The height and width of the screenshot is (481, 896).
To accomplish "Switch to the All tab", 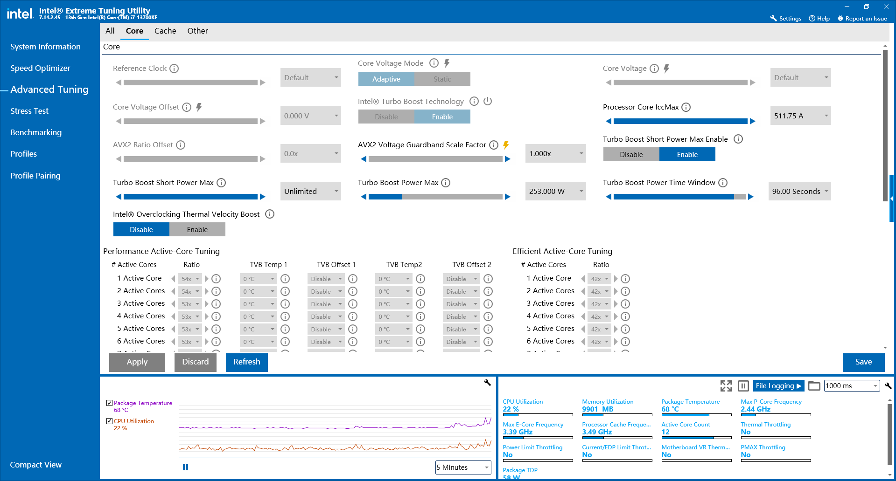I will click(x=110, y=31).
